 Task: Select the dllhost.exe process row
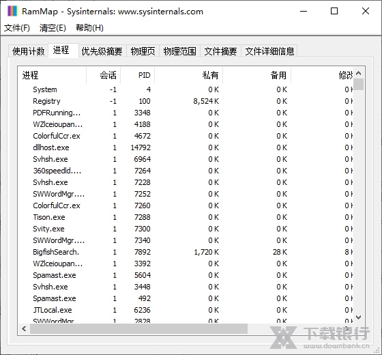coord(185,147)
